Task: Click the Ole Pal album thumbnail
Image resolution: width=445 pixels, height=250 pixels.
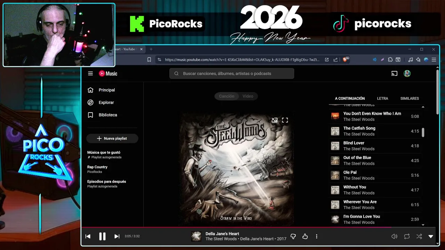Action: tap(335, 175)
